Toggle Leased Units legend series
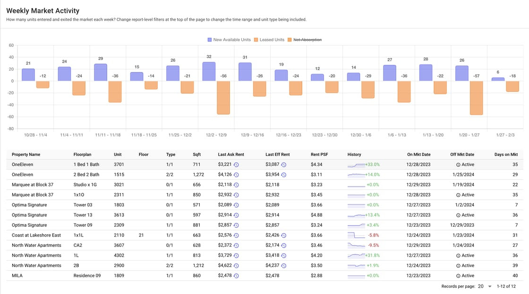 pyautogui.click(x=269, y=40)
